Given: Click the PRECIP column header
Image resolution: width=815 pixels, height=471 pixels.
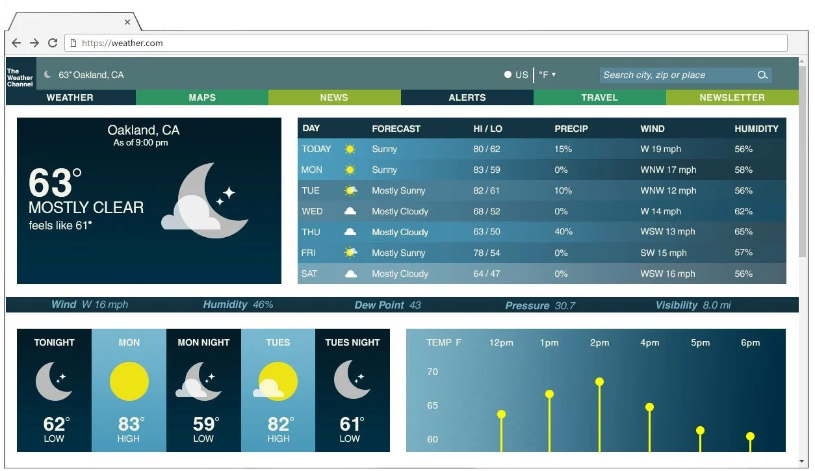Looking at the screenshot, I should tap(571, 129).
